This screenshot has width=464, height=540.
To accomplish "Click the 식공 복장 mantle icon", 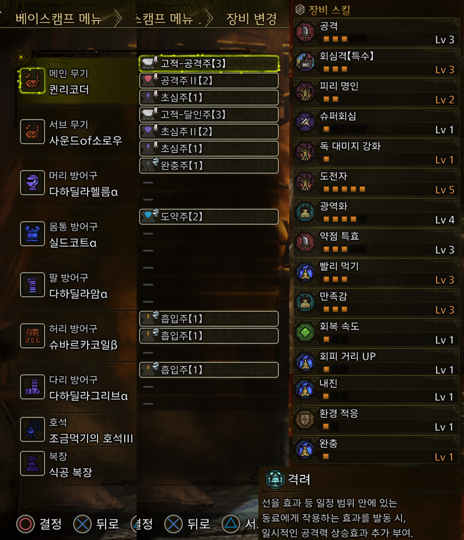I will [32, 463].
